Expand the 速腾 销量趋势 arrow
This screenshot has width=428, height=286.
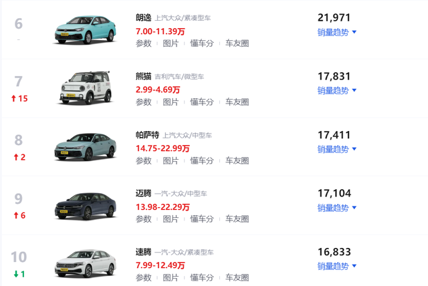click(354, 266)
